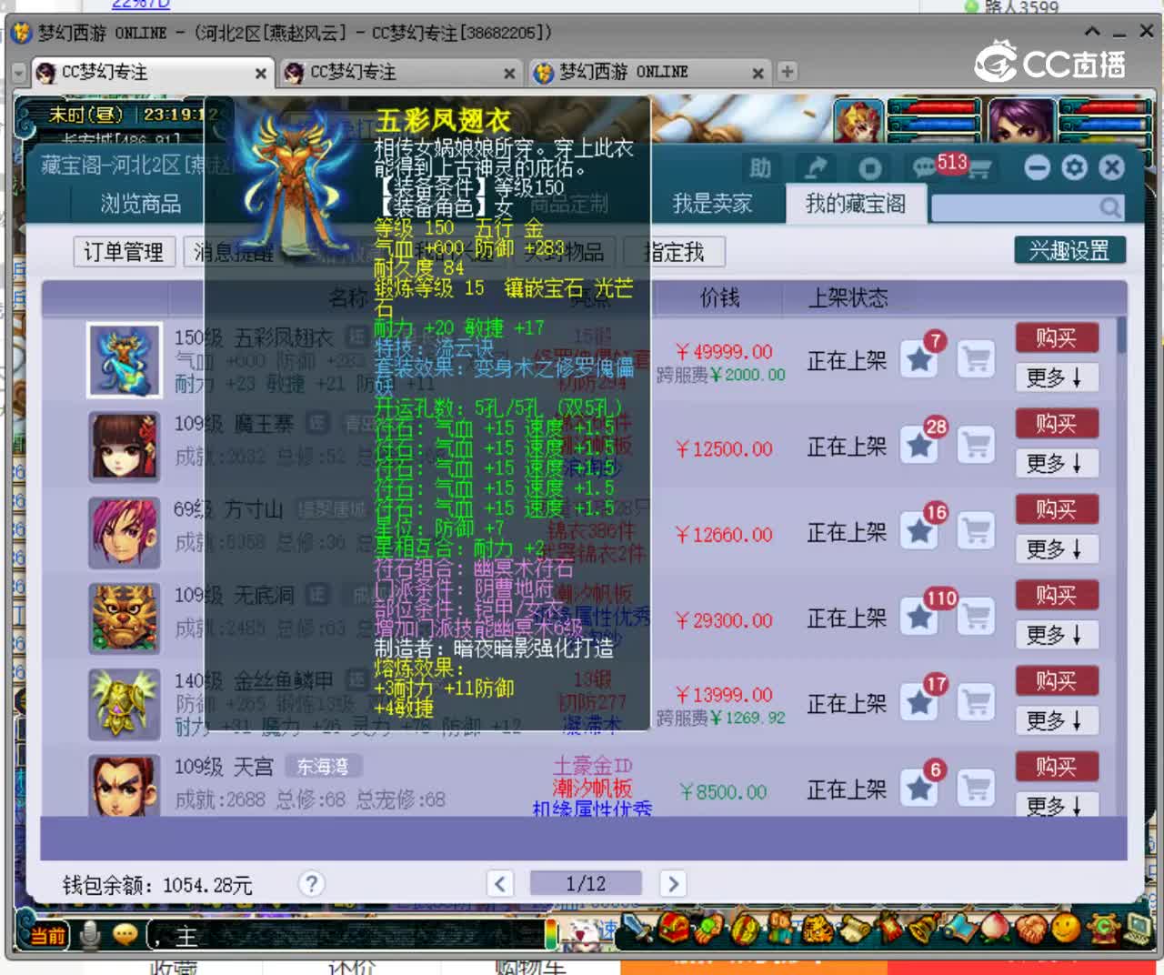The image size is (1164, 975).
Task: Add 魔王寨 ¥12500 item to cart
Action: click(x=977, y=446)
